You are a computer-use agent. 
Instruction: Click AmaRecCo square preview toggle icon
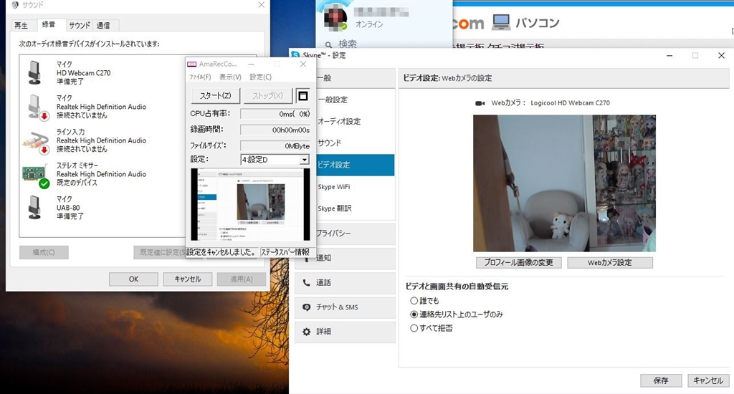pyautogui.click(x=303, y=96)
